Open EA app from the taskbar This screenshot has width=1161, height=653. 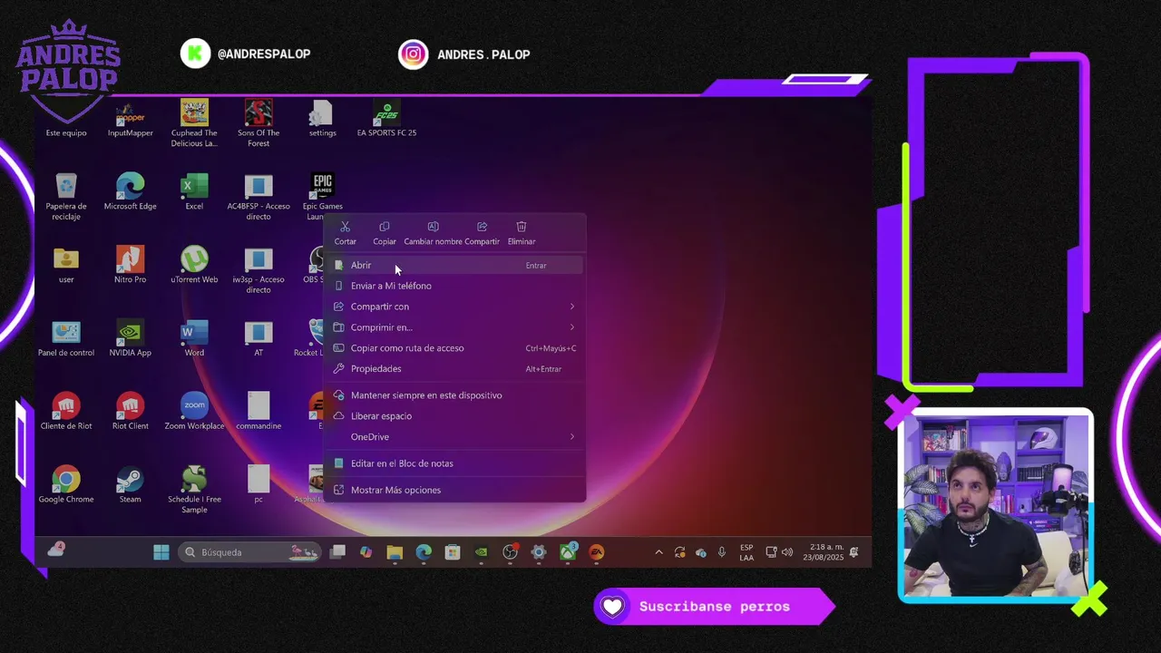597,552
